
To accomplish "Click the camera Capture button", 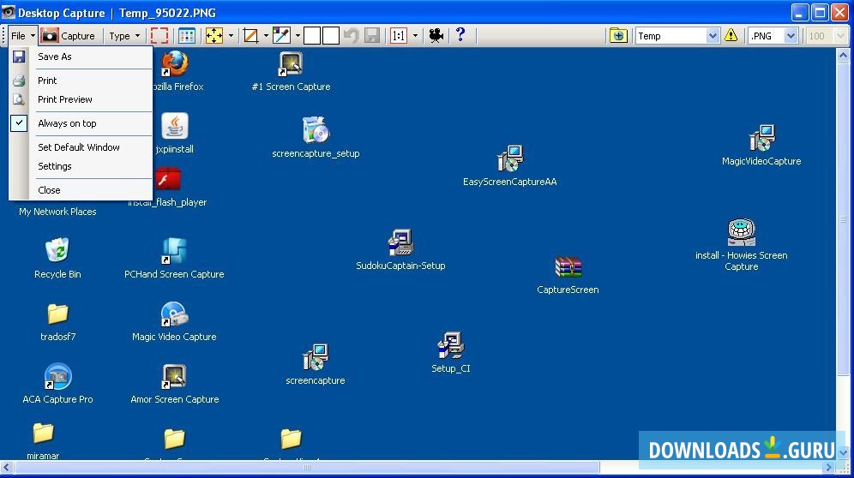I will (68, 36).
